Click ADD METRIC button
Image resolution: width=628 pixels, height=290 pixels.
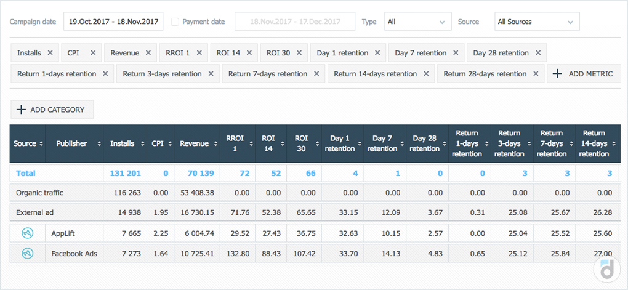click(x=582, y=74)
